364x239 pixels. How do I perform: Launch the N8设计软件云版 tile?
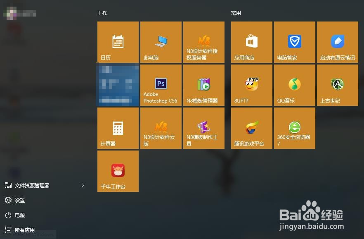[x=161, y=128]
